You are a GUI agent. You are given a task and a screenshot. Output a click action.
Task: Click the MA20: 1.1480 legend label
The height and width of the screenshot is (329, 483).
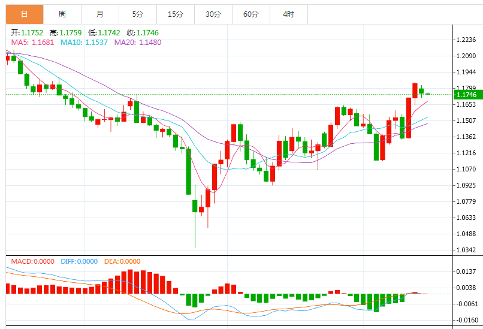click(138, 42)
